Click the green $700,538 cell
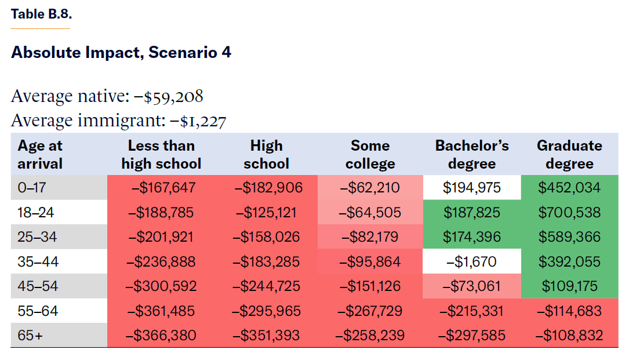The image size is (629, 357). pyautogui.click(x=569, y=213)
